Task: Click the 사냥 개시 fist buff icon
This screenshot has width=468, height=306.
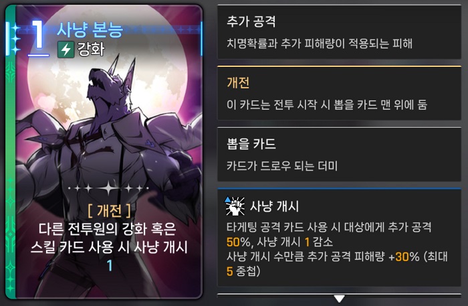Action: coord(235,206)
